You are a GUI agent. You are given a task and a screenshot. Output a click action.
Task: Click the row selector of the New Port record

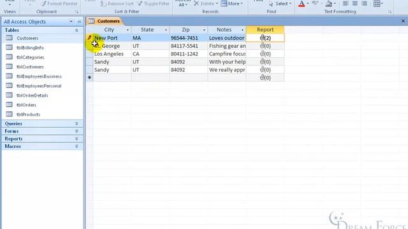[x=89, y=38]
